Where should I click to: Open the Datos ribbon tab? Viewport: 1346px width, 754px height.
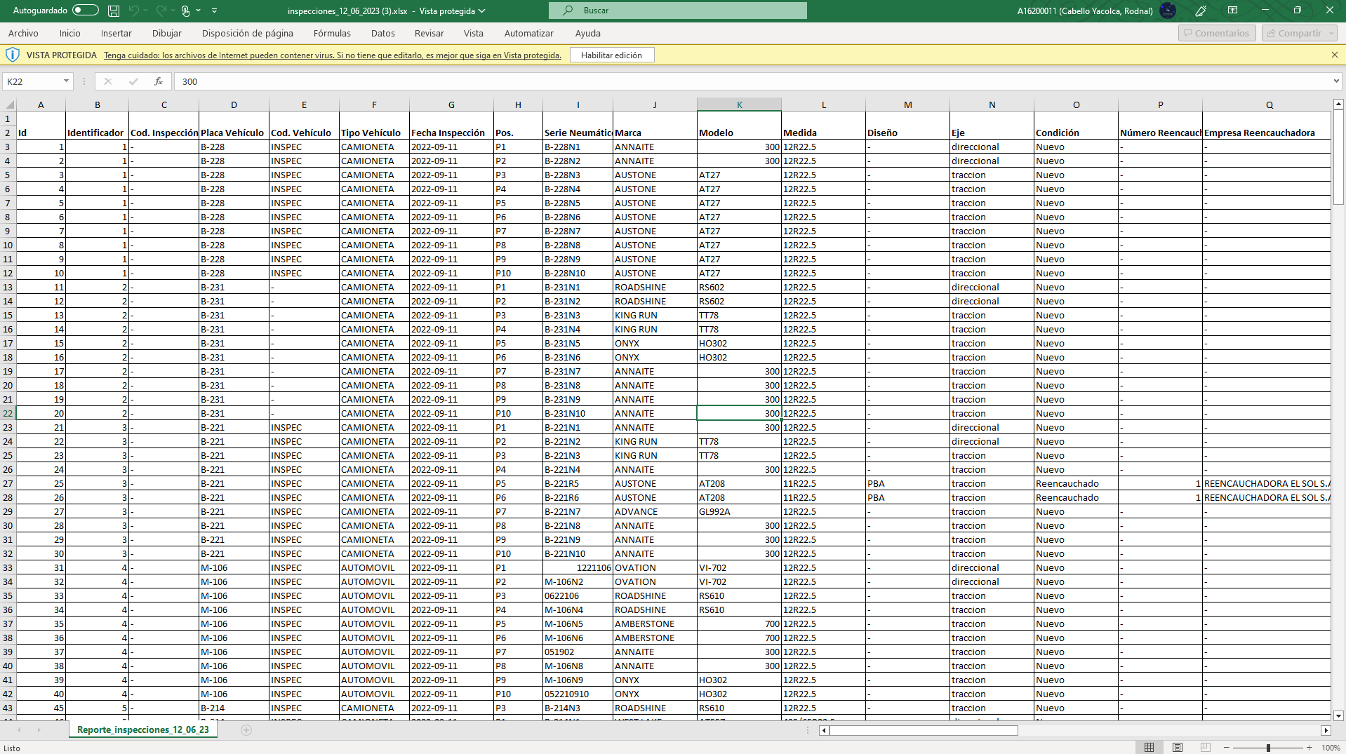[382, 33]
